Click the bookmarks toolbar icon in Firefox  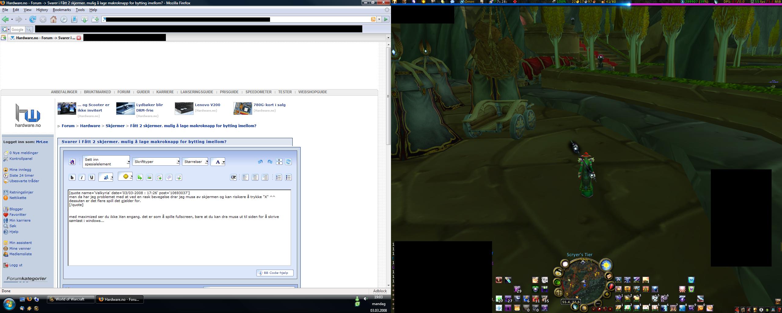[x=74, y=19]
